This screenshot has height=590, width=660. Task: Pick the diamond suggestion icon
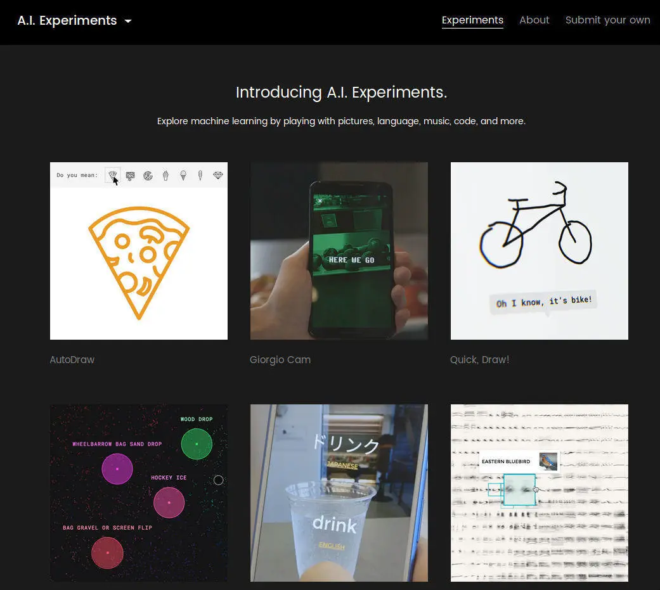click(x=217, y=175)
